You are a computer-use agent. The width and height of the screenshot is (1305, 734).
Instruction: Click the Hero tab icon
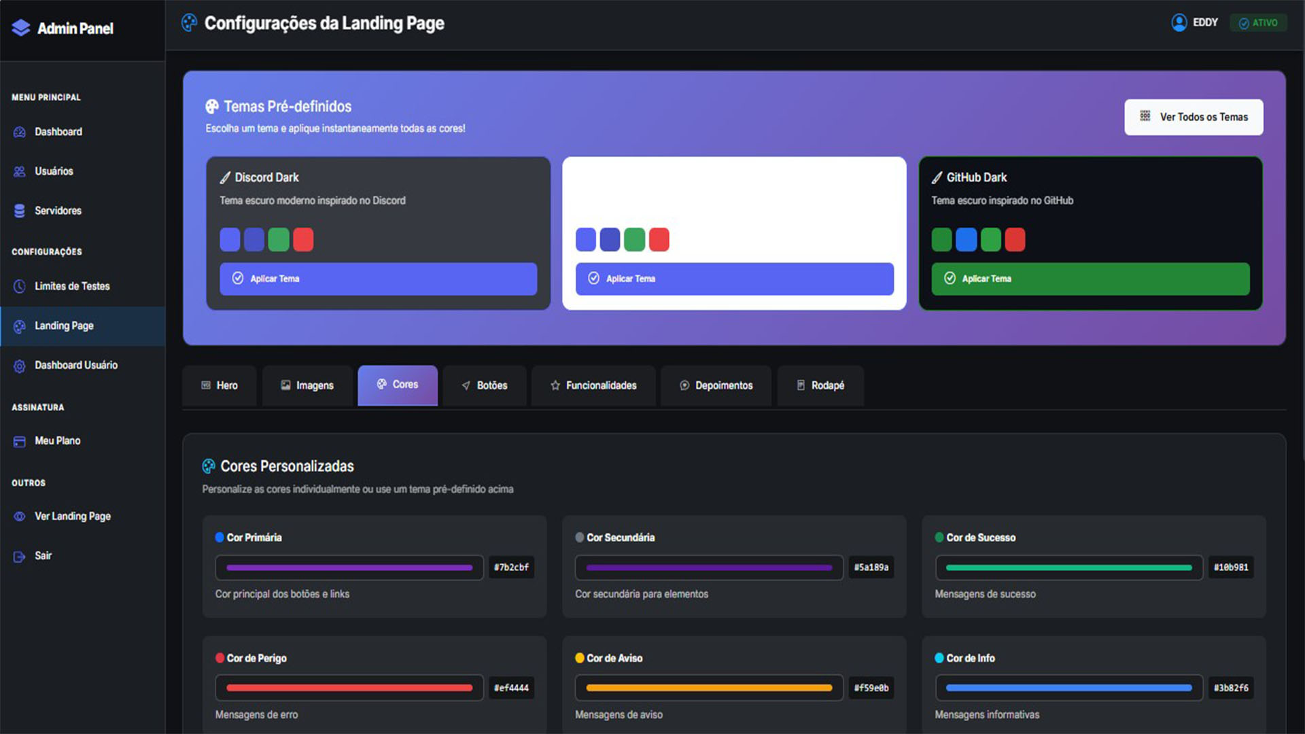point(206,385)
